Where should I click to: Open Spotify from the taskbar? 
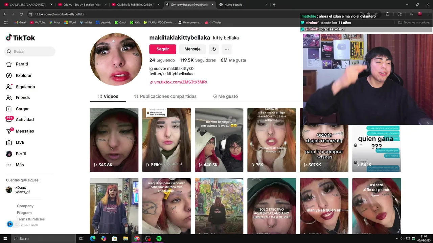pos(159,239)
